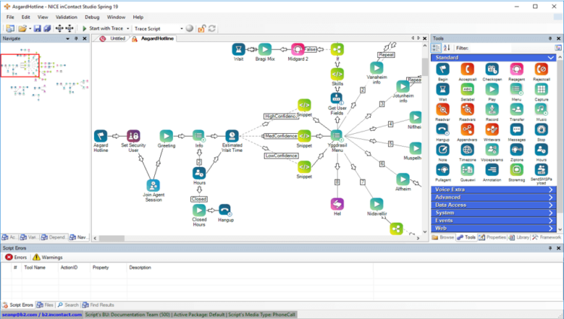Expand the Voice Extra tools category
This screenshot has height=319, width=564.
click(x=493, y=190)
